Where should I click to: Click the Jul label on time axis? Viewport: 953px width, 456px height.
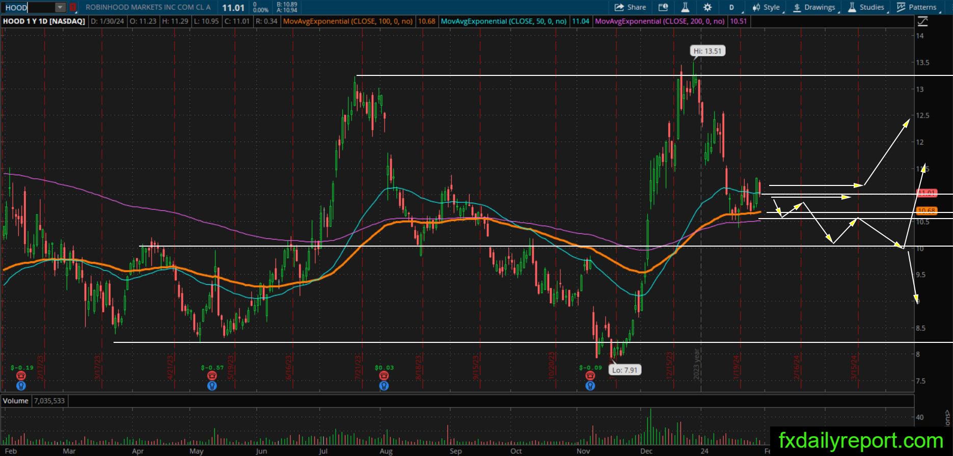tap(323, 451)
